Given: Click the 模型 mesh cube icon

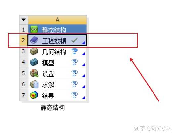Looking at the screenshot, I should (x=34, y=62).
